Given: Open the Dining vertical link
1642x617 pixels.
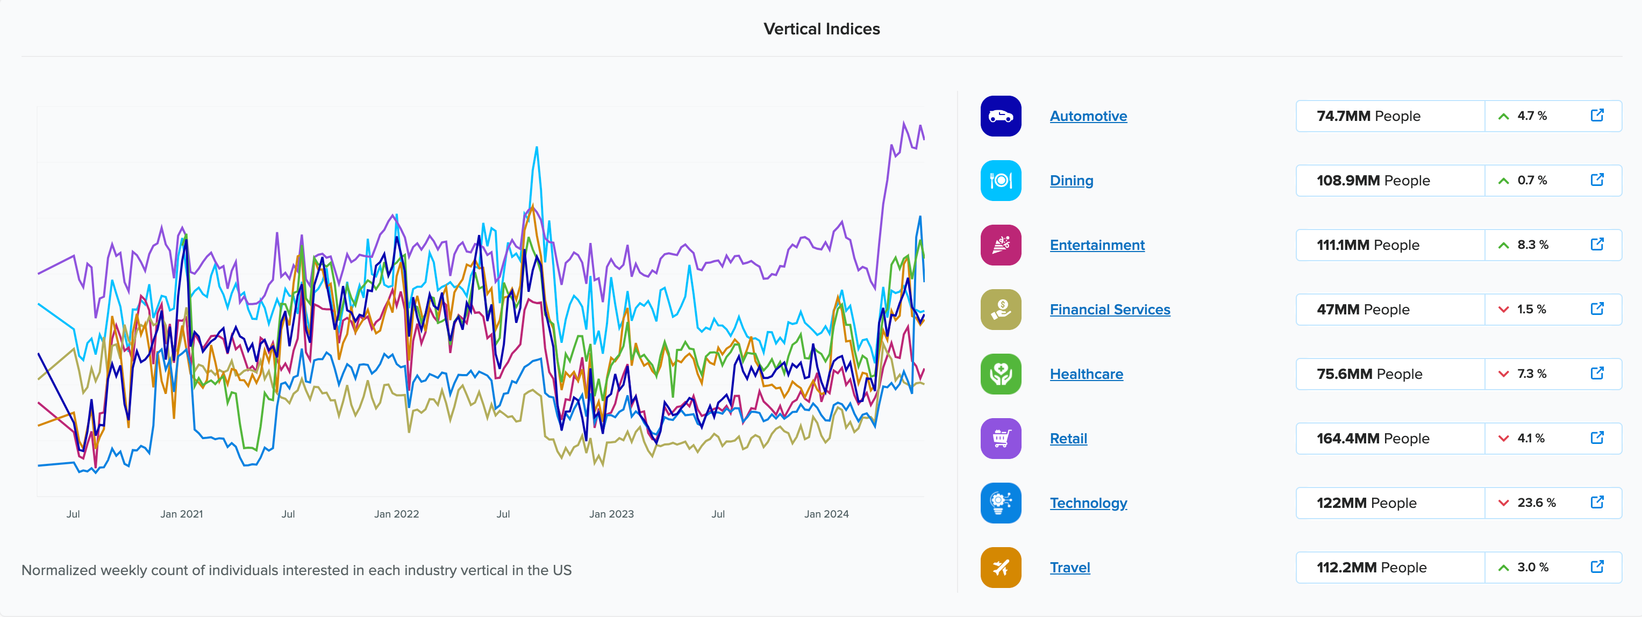Looking at the screenshot, I should click(x=1071, y=181).
